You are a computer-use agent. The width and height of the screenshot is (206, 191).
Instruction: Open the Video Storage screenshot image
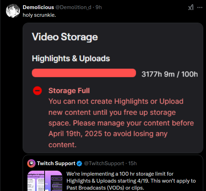coord(113,88)
